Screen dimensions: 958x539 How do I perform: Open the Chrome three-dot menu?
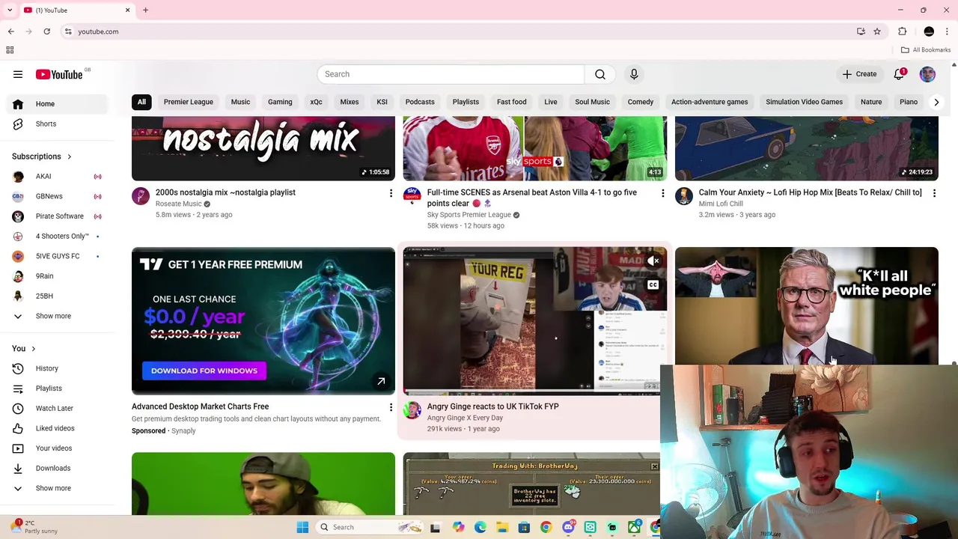[x=948, y=31]
